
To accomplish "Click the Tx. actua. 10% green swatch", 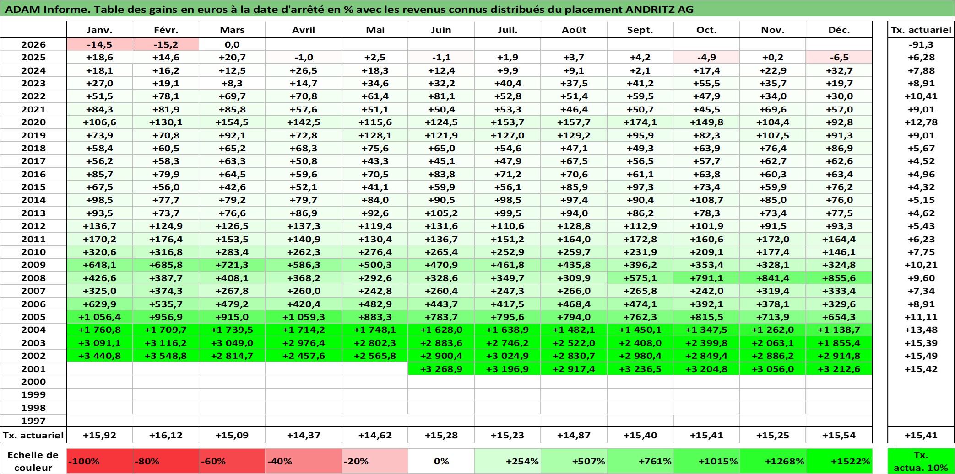I will pos(921,461).
